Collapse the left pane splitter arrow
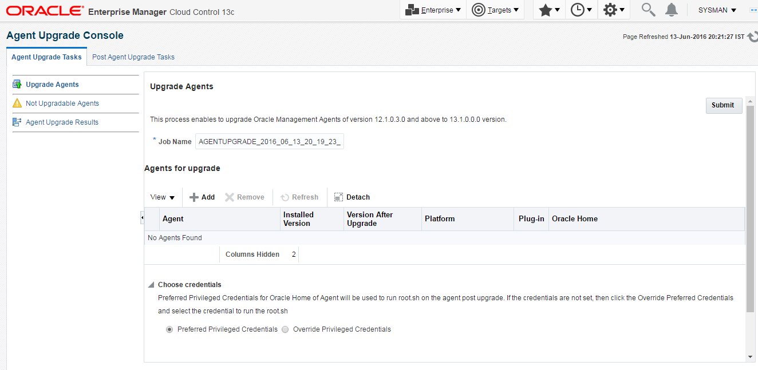This screenshot has width=758, height=370. [142, 218]
